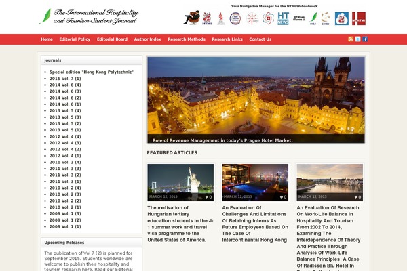Open journal 2015 Vol. 7 (1)
Screen dimensions: 407x271
[65, 79]
